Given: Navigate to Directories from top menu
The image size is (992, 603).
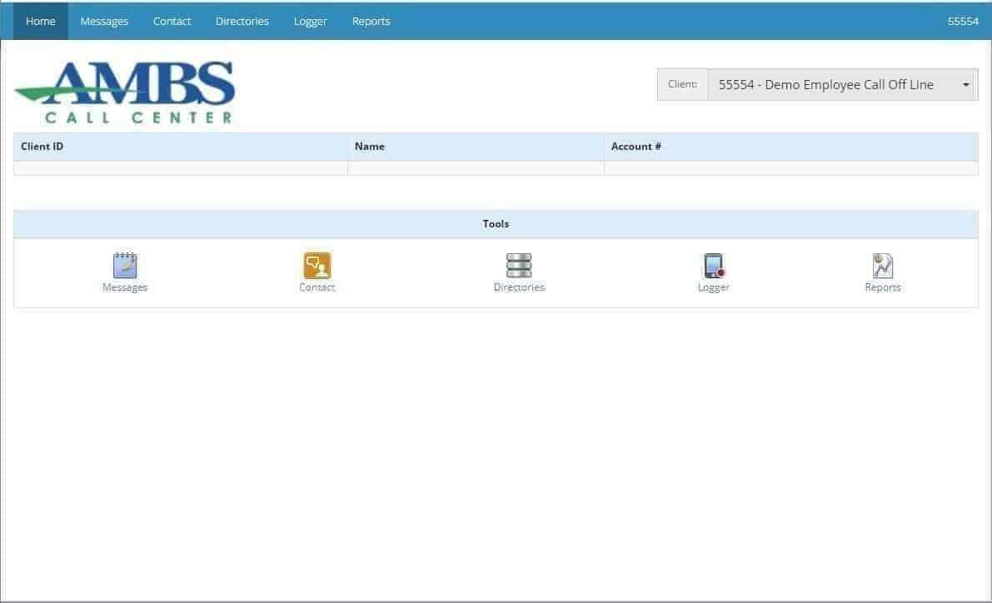Looking at the screenshot, I should (242, 21).
